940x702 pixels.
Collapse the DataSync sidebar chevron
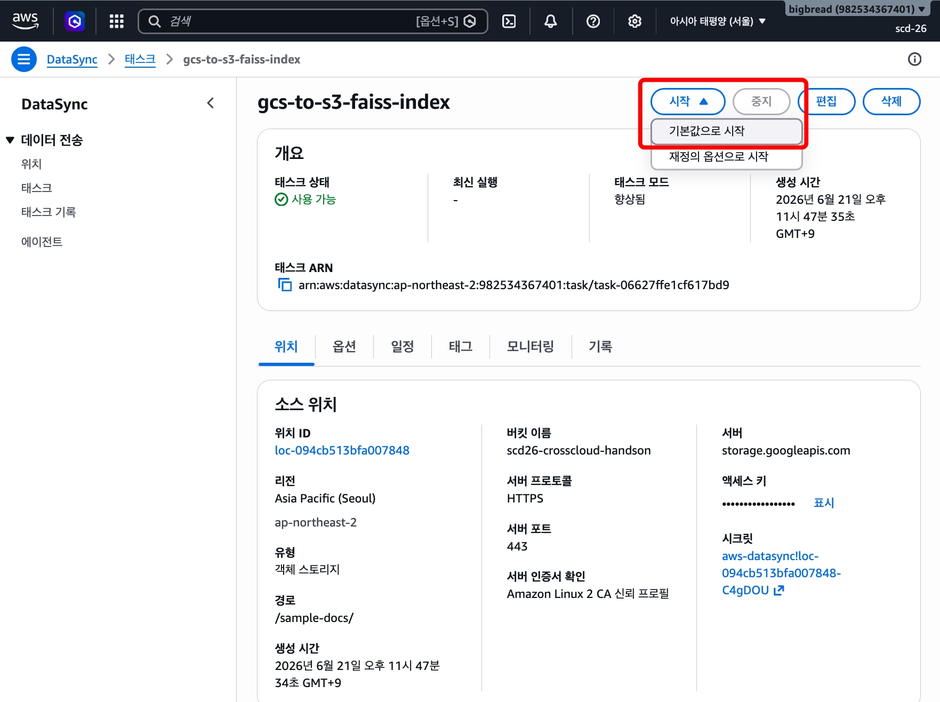click(x=211, y=103)
